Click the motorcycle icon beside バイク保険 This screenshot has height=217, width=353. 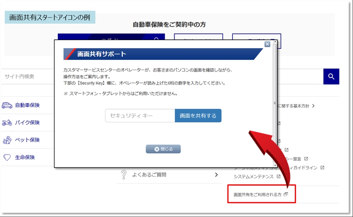pos(7,123)
